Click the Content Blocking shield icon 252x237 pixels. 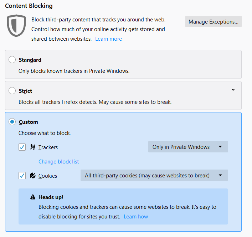(16, 26)
